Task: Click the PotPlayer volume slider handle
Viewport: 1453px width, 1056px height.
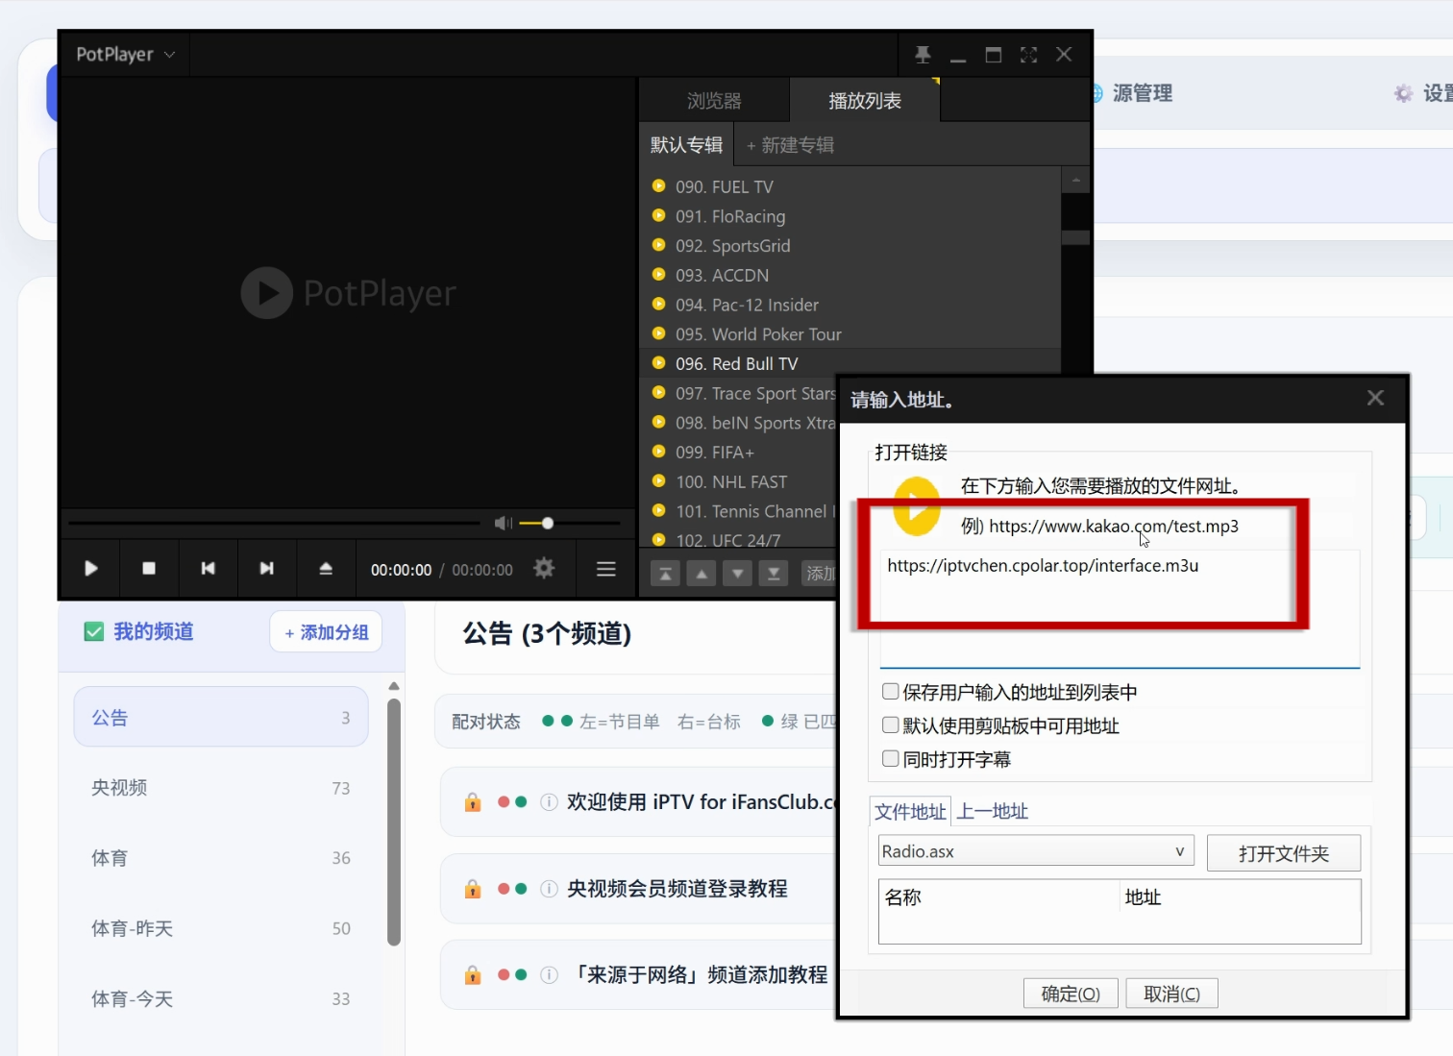Action: (x=548, y=523)
